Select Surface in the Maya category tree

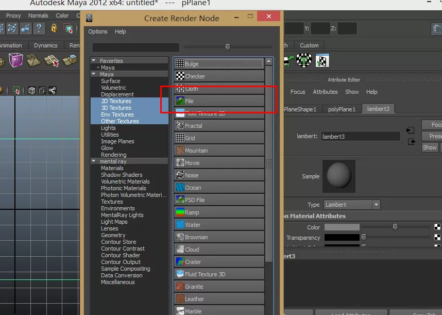(x=110, y=81)
